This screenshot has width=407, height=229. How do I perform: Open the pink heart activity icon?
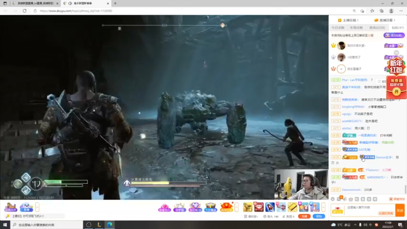[164, 207]
